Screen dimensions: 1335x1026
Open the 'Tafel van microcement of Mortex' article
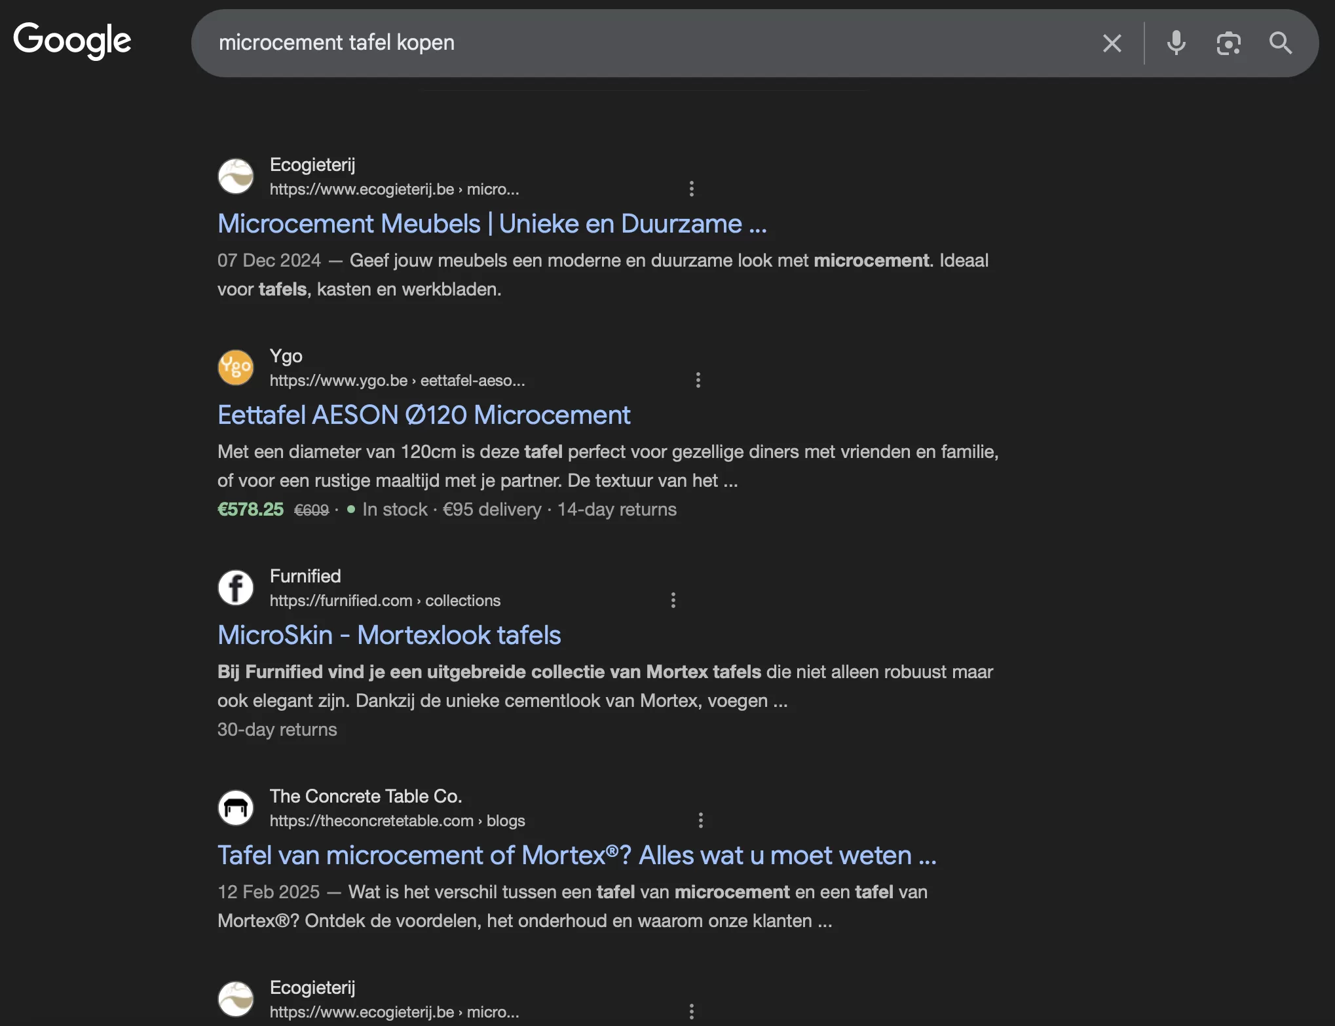click(576, 855)
